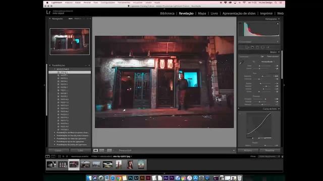Click the second window display icon
Viewport: 323px width, 181px height.
pyautogui.click(x=53, y=156)
